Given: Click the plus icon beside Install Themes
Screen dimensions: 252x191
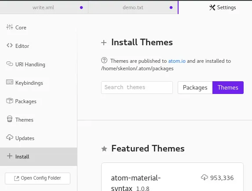Looking at the screenshot, I should click(x=104, y=43).
